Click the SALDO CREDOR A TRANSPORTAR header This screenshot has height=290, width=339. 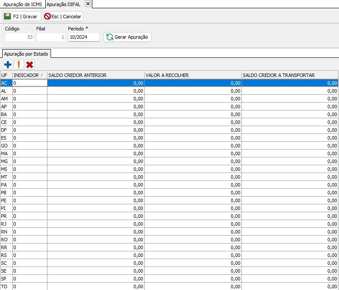click(290, 75)
